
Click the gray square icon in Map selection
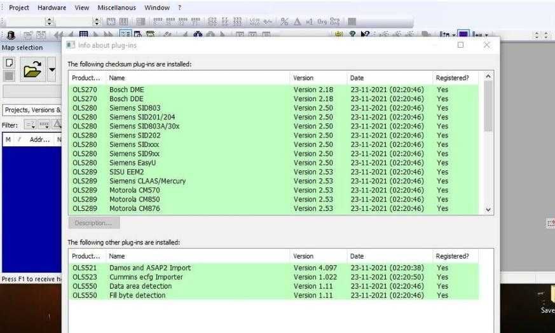tap(9, 76)
